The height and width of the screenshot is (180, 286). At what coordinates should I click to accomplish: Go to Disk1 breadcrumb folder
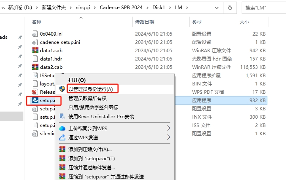point(159,8)
